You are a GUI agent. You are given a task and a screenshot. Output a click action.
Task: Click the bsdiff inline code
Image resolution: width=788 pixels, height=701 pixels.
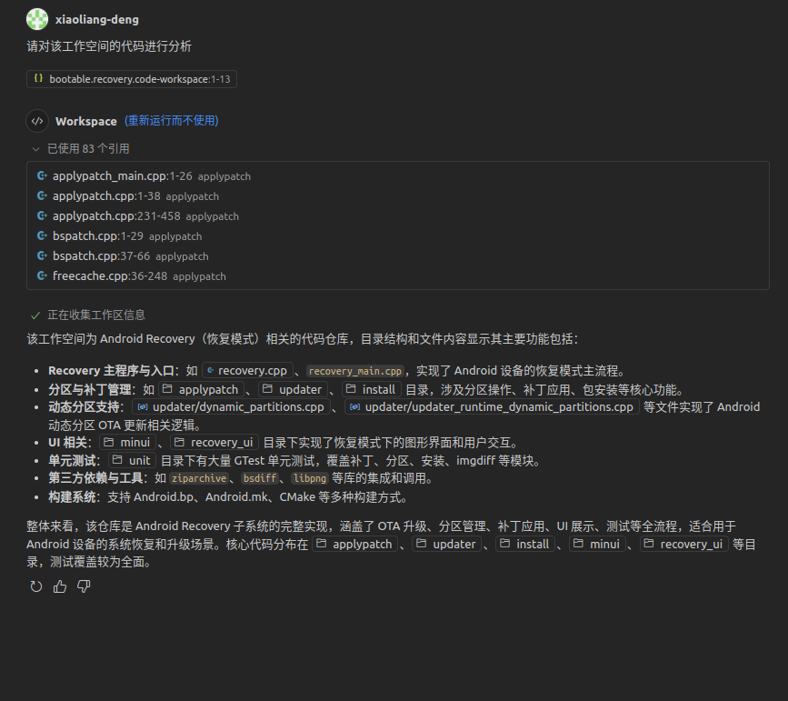coord(260,478)
